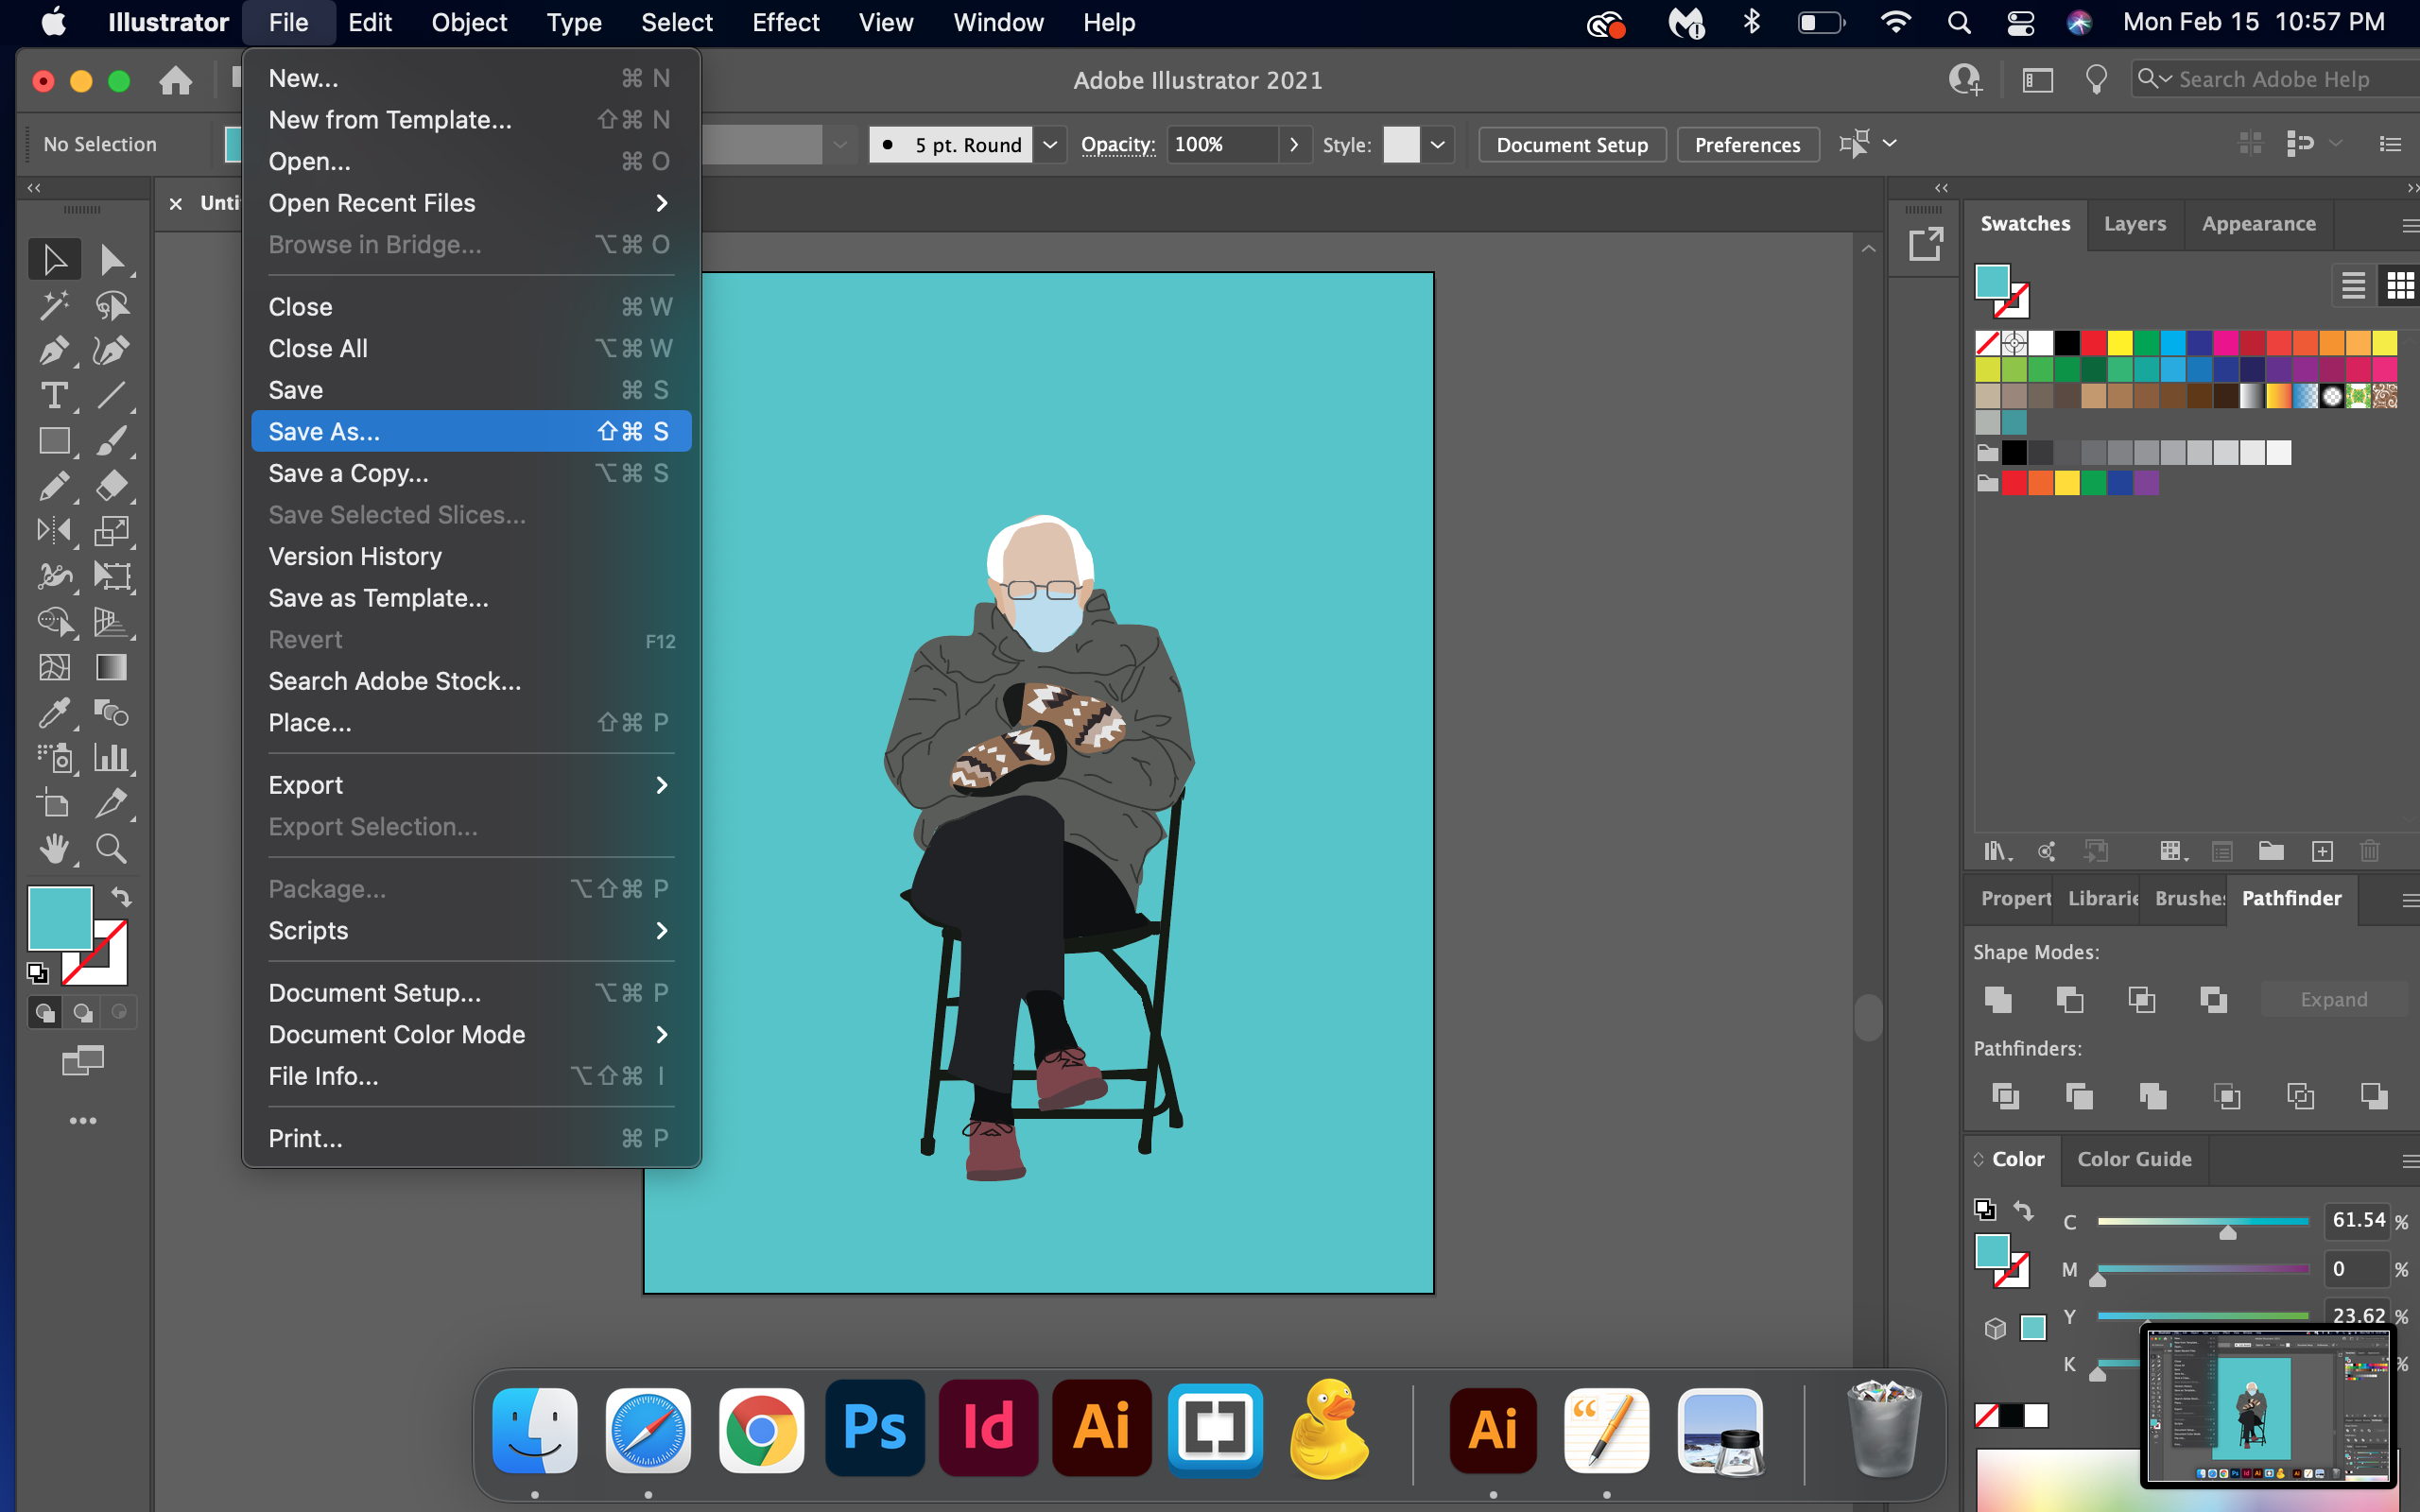Open the Pathfinder panel options menu
Viewport: 2420px width, 1512px height.
[2408, 901]
